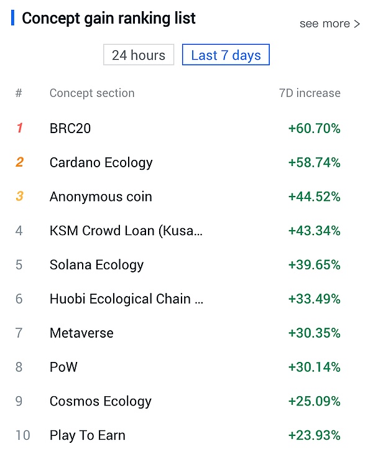The image size is (373, 454).
Task: Click the Concept gain ranking list title
Action: (x=109, y=19)
